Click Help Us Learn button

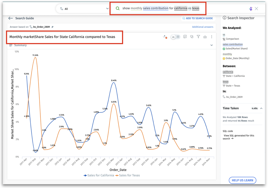[242, 180]
